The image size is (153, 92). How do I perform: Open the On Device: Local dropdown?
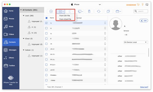coord(136,42)
